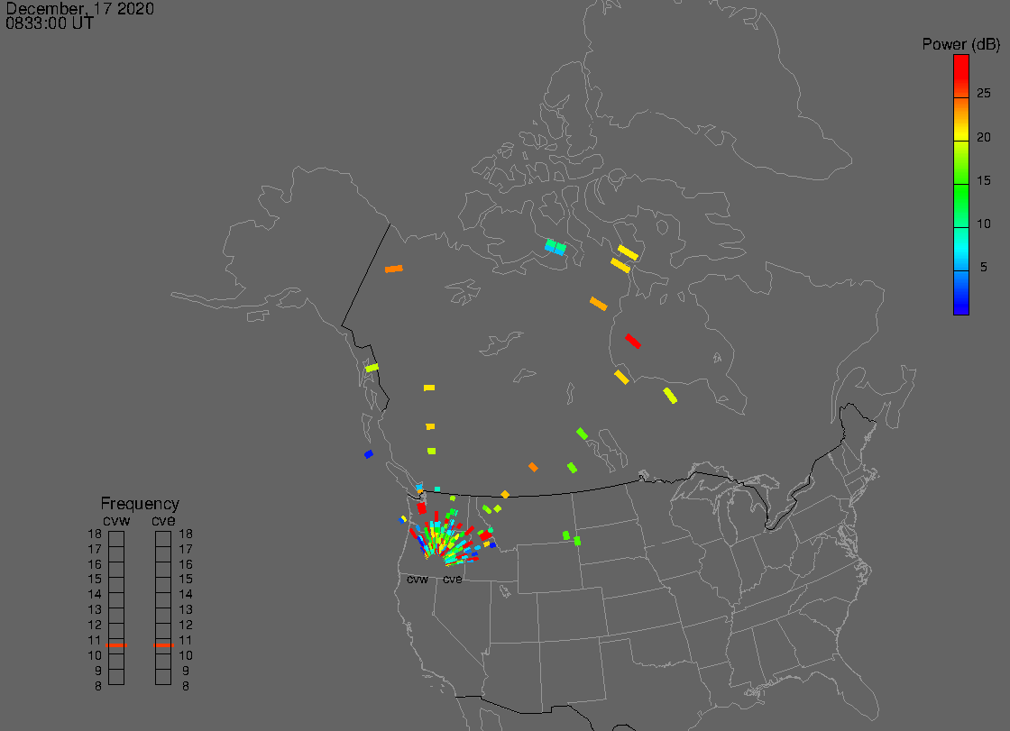Click the blue echo off British Columbia coast
The width and height of the screenshot is (1010, 731).
pos(369,454)
